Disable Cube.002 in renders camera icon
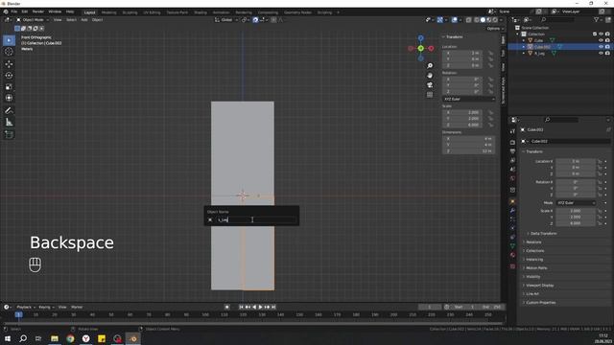The height and width of the screenshot is (345, 614). coord(607,47)
